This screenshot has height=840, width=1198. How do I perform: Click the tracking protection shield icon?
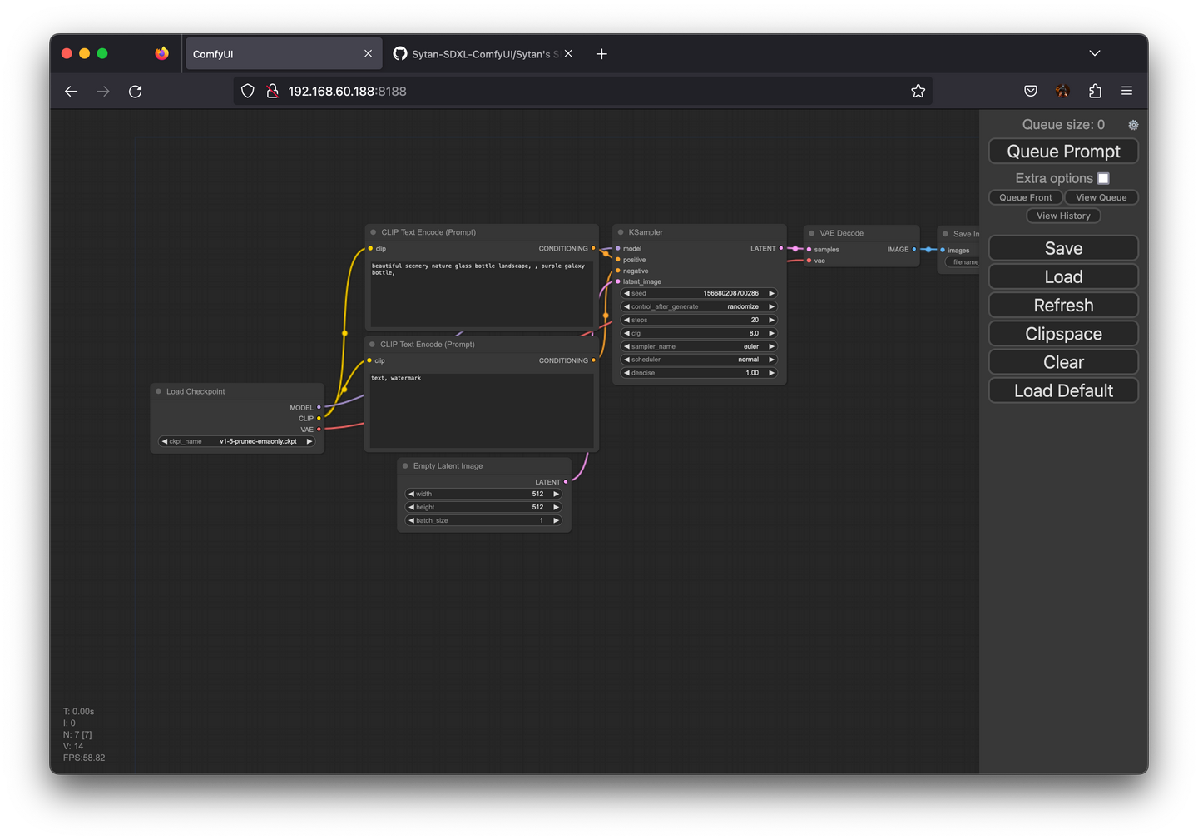247,91
